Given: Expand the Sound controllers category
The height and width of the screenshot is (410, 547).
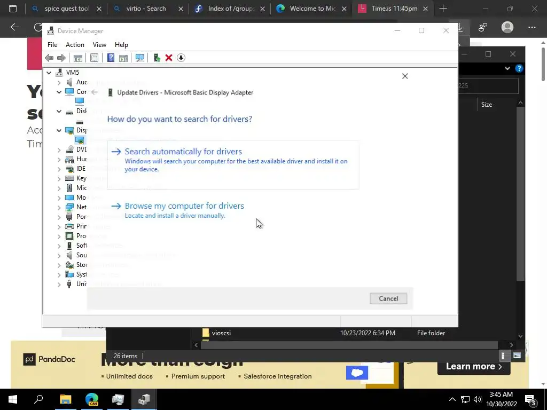Looking at the screenshot, I should (x=59, y=255).
